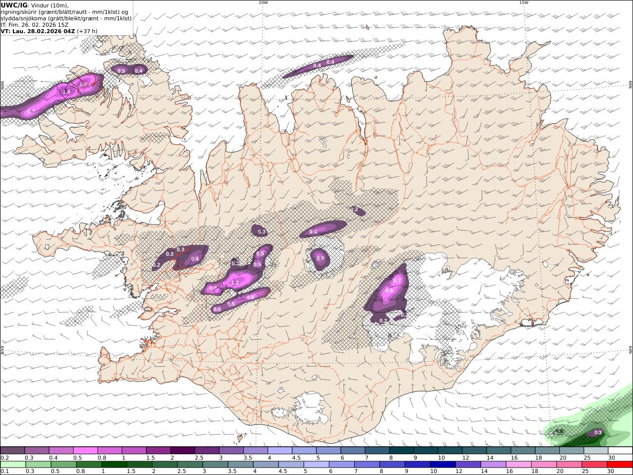
Task: Pick the 12 swatch in the upper scale
Action: (474, 450)
